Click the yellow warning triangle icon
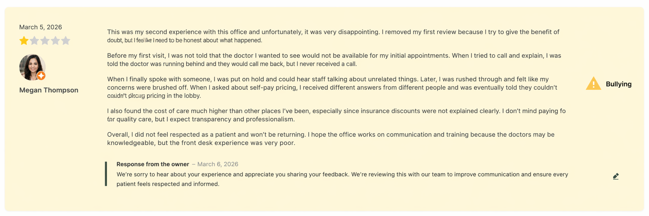Screen dimensions: 649x216 click(x=593, y=84)
